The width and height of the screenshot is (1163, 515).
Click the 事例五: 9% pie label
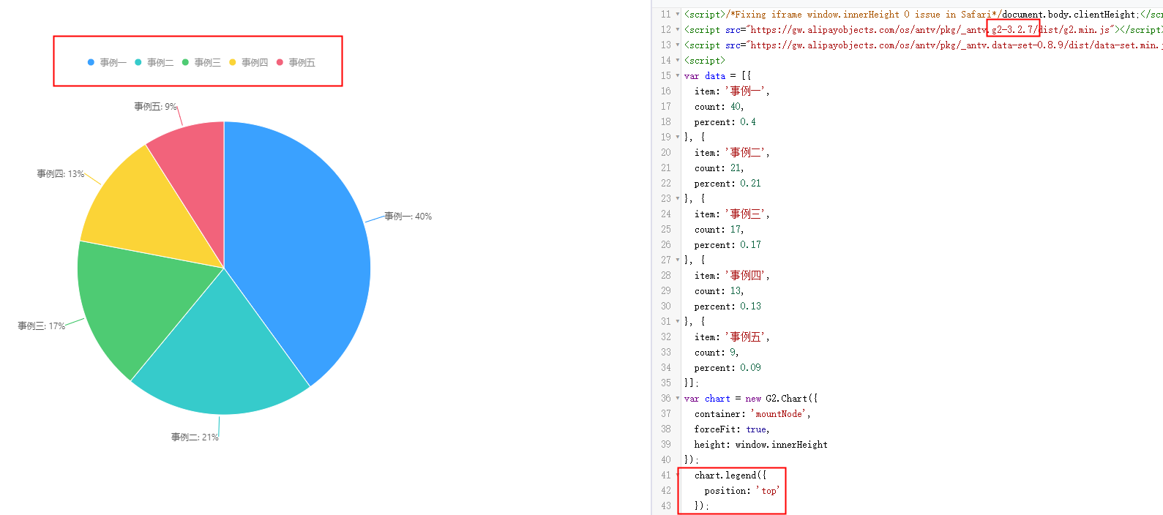pos(155,107)
